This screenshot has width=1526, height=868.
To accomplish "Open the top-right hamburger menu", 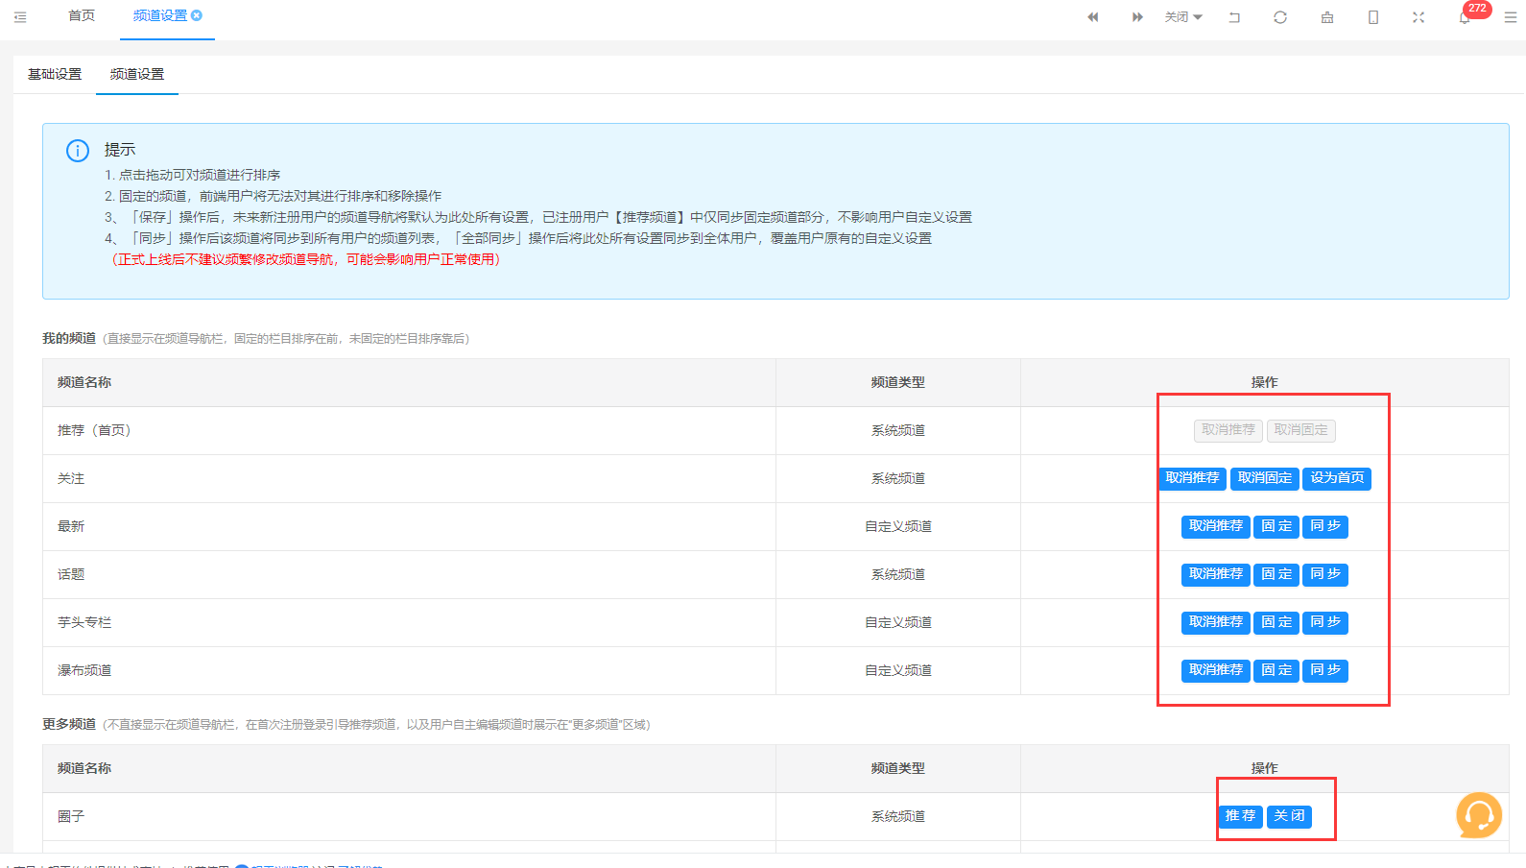I will coord(1510,17).
